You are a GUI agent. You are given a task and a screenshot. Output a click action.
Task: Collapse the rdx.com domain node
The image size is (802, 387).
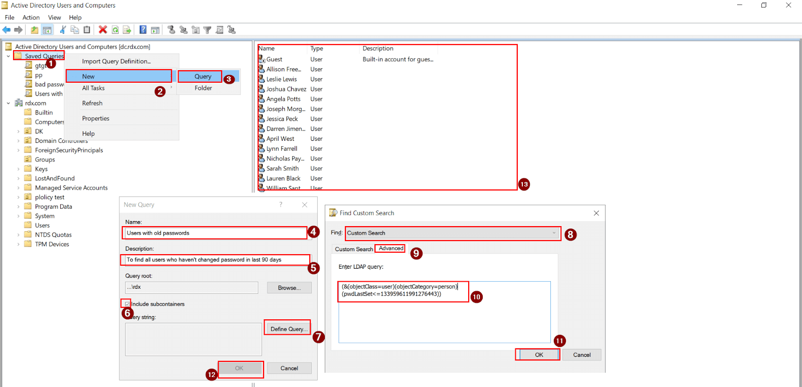pyautogui.click(x=8, y=103)
